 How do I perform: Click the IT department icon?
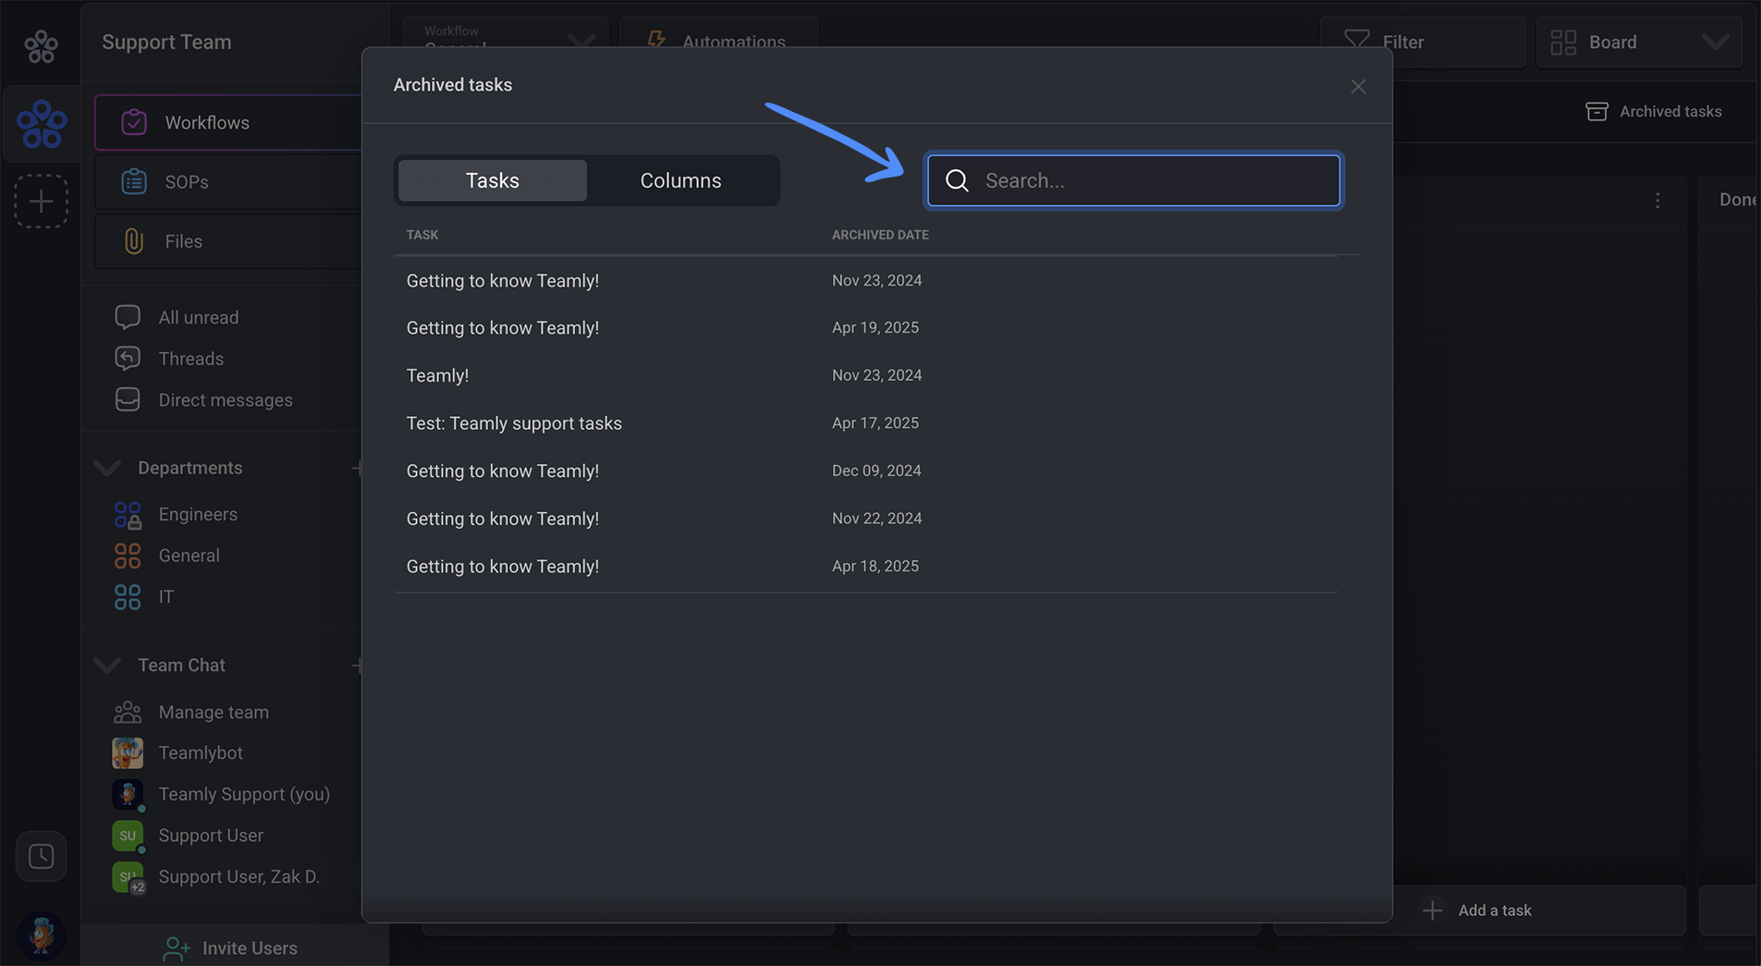tap(128, 596)
